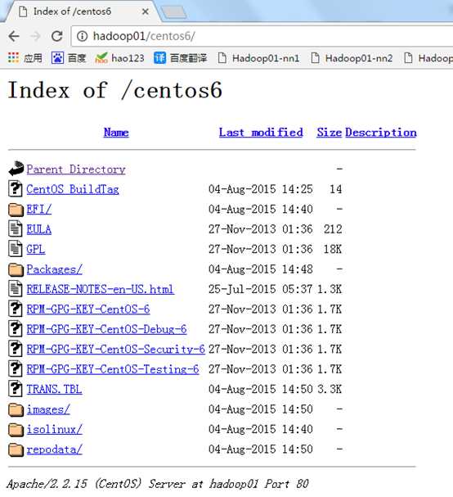This screenshot has width=453, height=497.
Task: Click the unknown-file icon beside TRANS.TBL
Action: click(16, 388)
